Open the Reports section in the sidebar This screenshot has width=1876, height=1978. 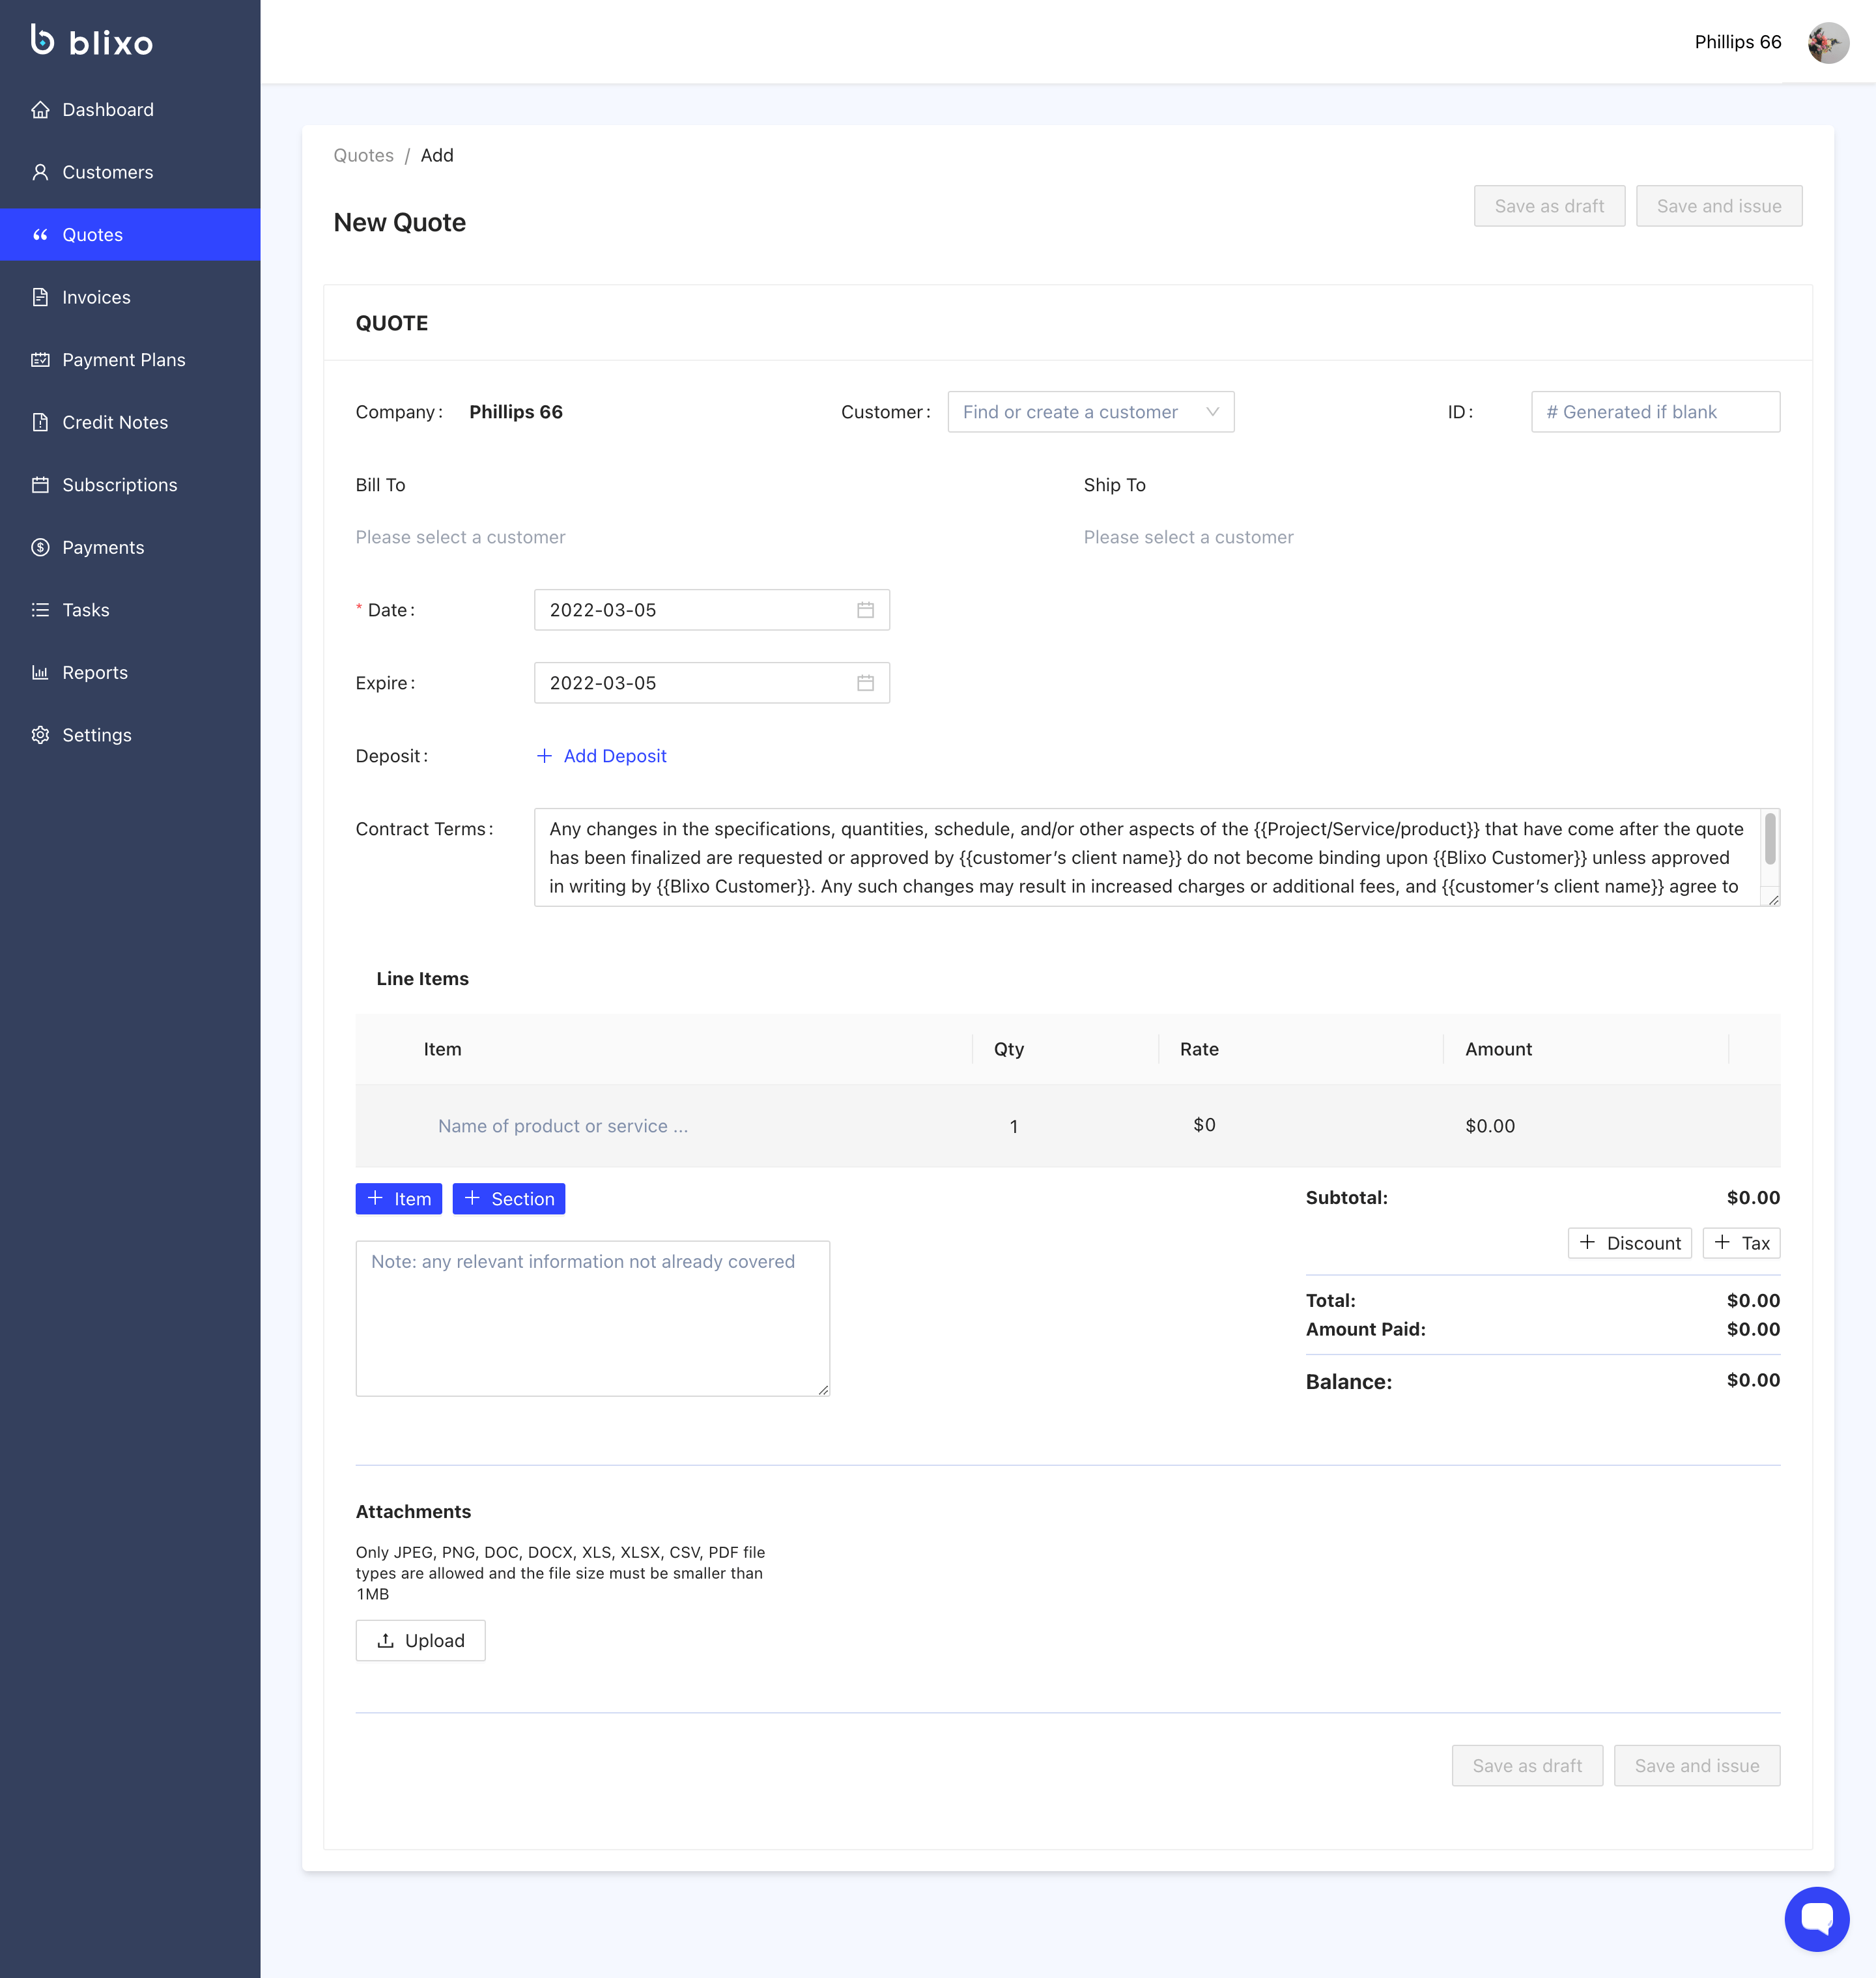pos(94,672)
